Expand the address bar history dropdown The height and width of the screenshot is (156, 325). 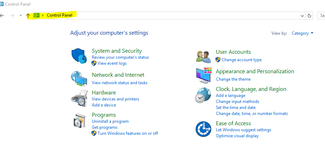pyautogui.click(x=302, y=16)
